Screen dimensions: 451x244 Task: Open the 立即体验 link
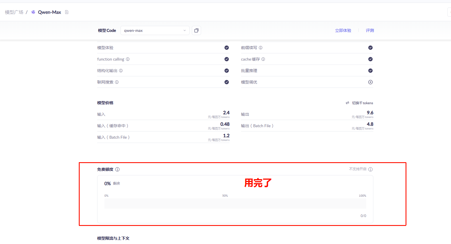click(x=343, y=30)
